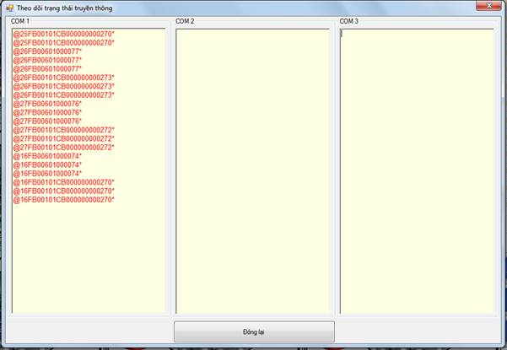Image resolution: width=507 pixels, height=350 pixels.
Task: Select the second @25FB00101CB000000000270* line
Action: [64, 43]
